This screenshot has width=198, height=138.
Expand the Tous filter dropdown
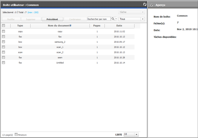coord(131,19)
